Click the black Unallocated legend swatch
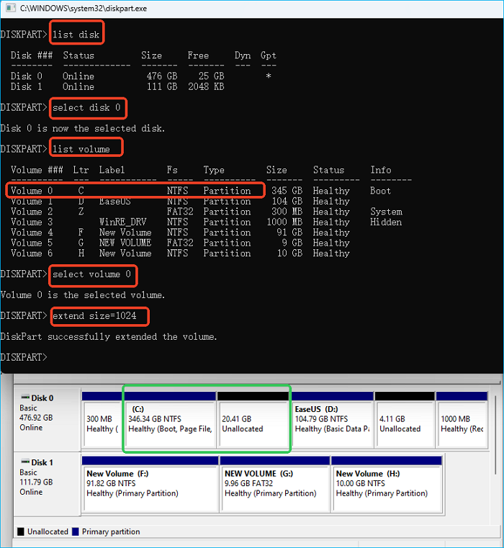Viewport: 504px width, 548px height. pyautogui.click(x=20, y=531)
